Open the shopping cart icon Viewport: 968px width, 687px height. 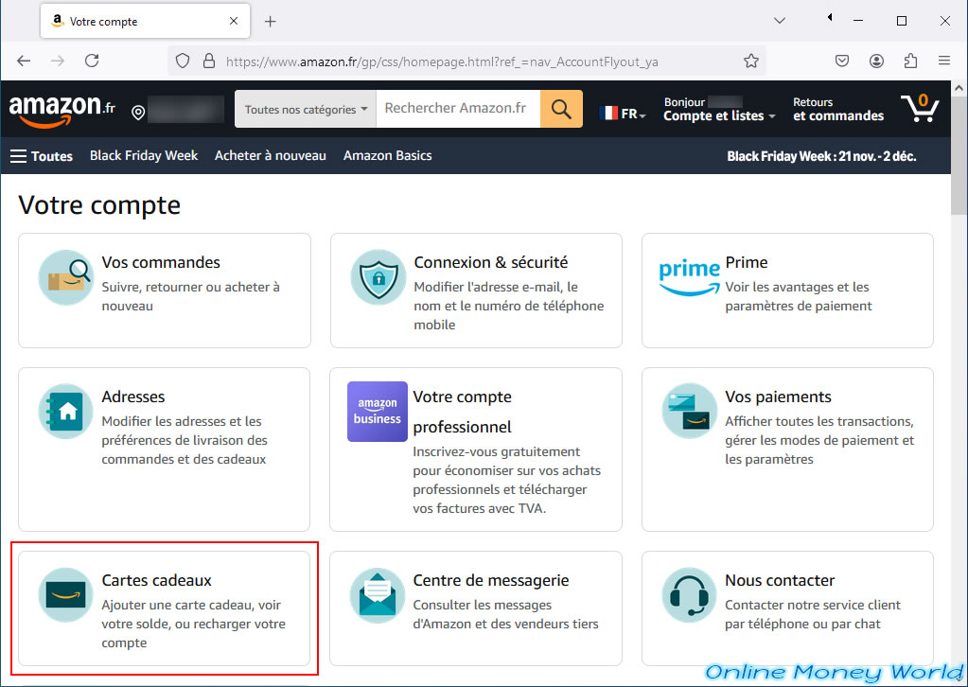920,109
